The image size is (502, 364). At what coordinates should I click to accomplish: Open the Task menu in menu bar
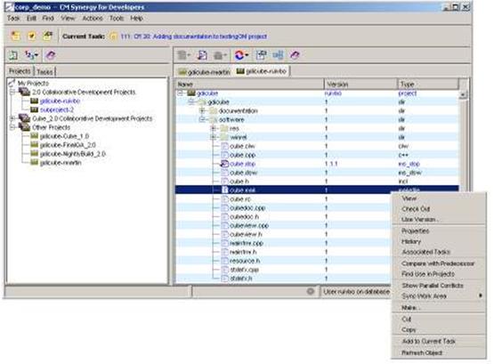click(13, 19)
